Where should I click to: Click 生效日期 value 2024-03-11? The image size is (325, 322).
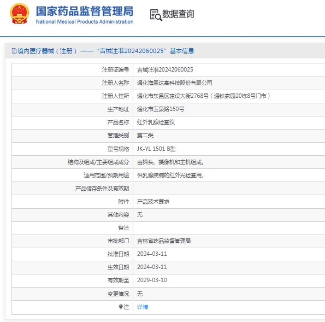pyautogui.click(x=152, y=267)
